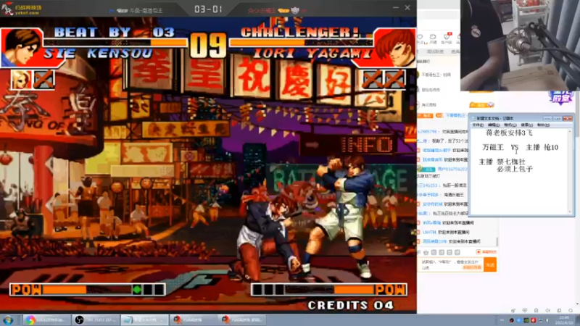This screenshot has width=580, height=326.
Task: Minimize the Notepad window
Action: (x=547, y=118)
